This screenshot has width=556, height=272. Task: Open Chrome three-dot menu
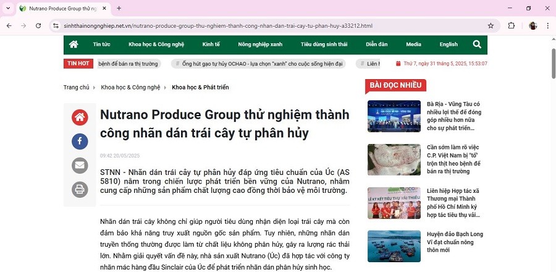coord(548,25)
